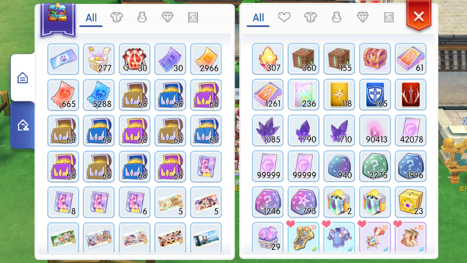Select the orange ticket showing 2966
The image size is (467, 263).
(x=206, y=59)
